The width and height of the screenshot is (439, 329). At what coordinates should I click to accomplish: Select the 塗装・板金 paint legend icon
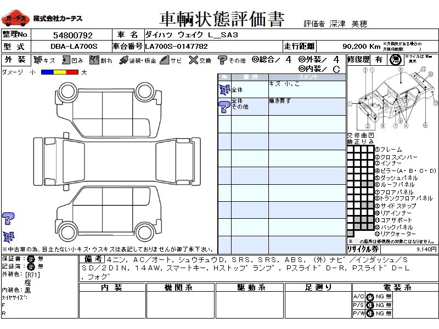123,60
